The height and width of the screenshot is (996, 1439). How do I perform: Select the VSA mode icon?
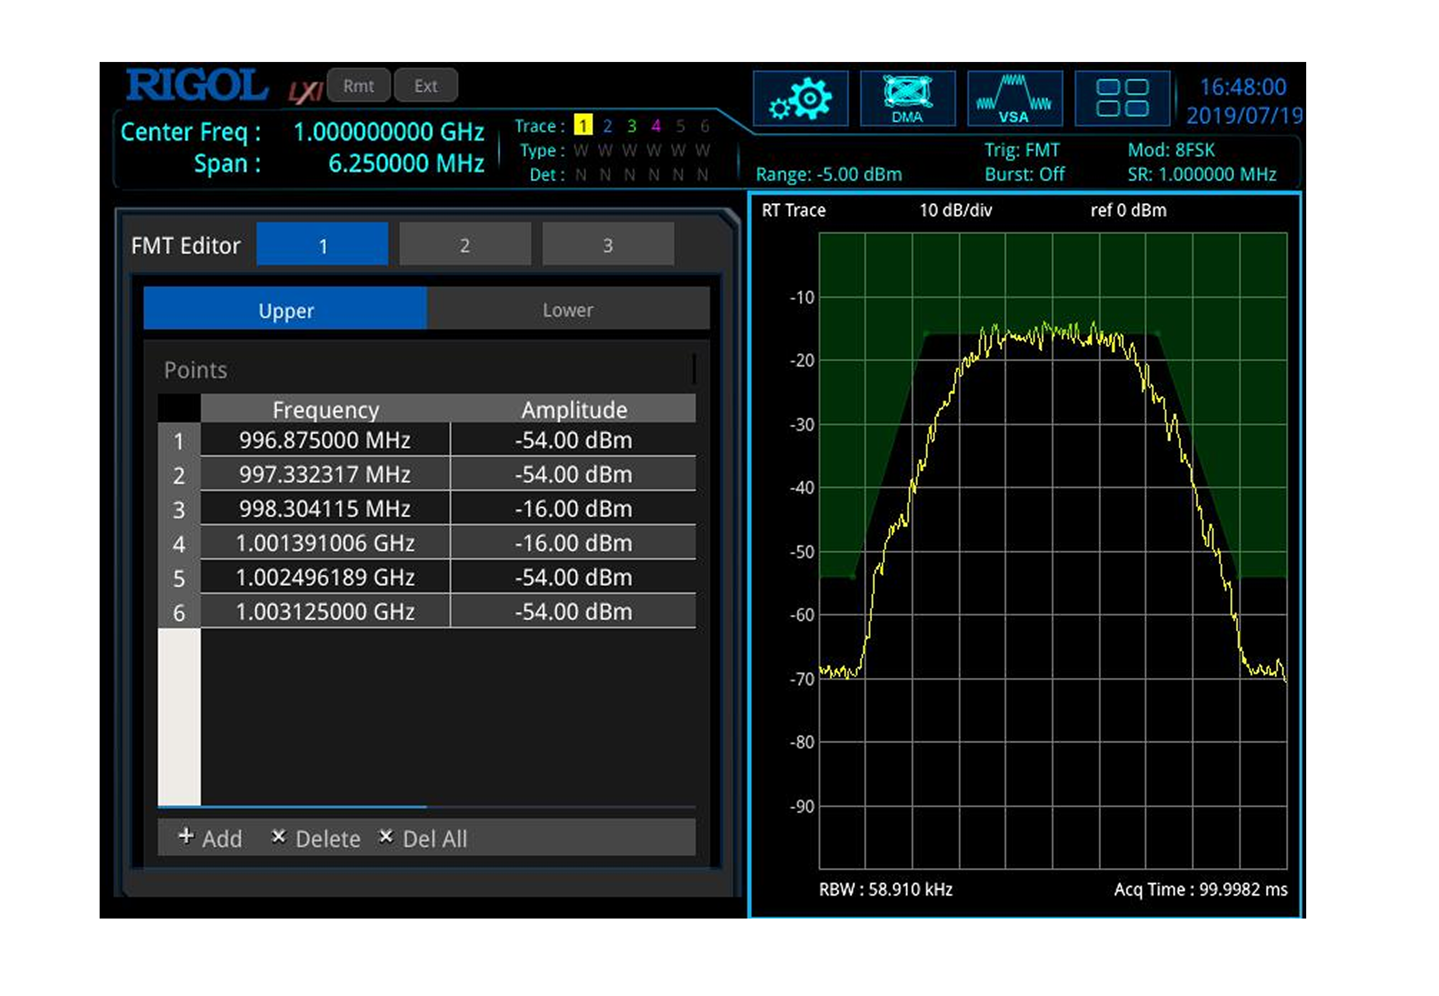tap(1014, 98)
